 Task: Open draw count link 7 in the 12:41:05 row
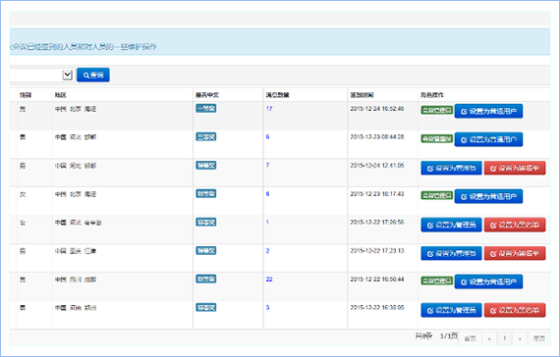(x=267, y=165)
